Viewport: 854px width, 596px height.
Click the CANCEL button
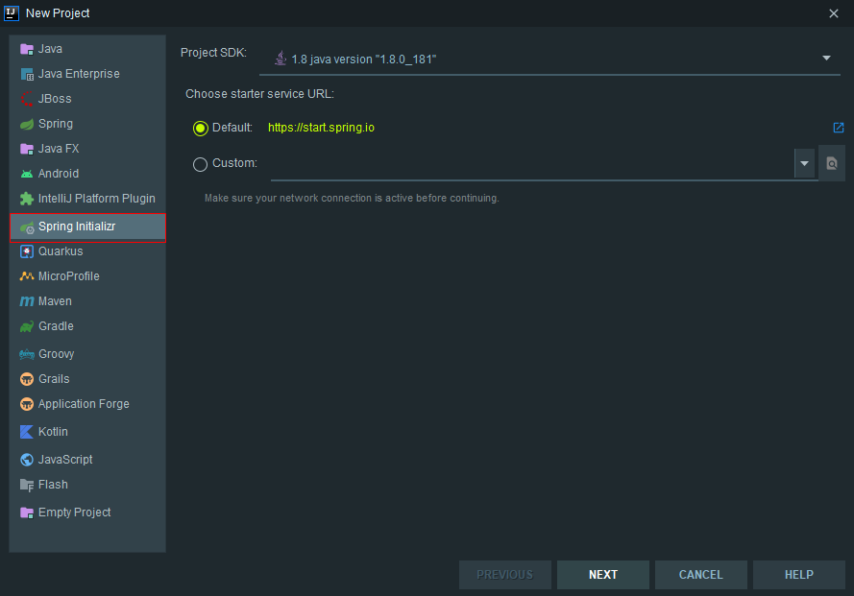[x=701, y=575]
